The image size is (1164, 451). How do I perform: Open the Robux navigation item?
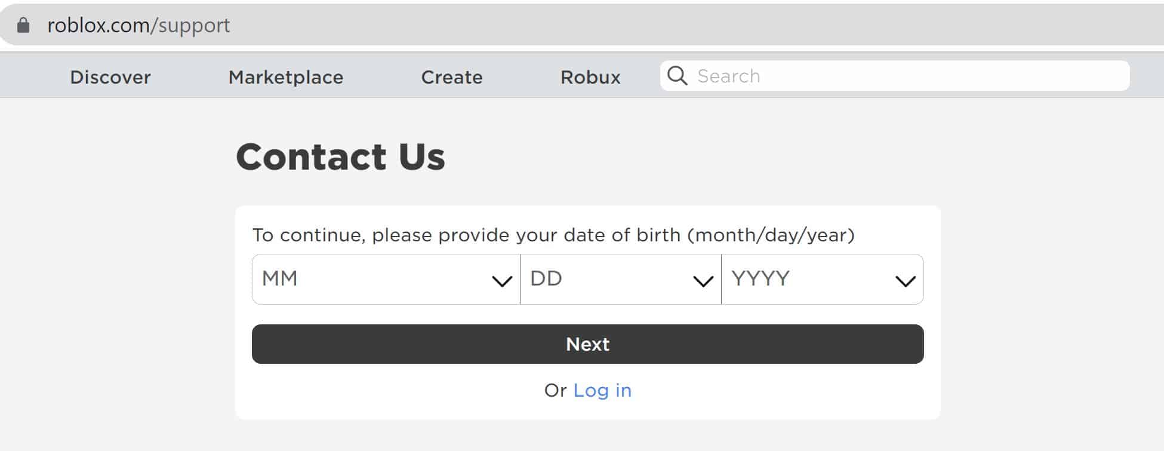coord(590,77)
